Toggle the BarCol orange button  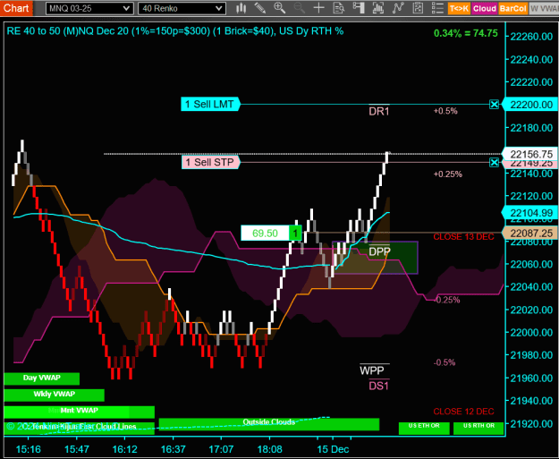pos(512,8)
